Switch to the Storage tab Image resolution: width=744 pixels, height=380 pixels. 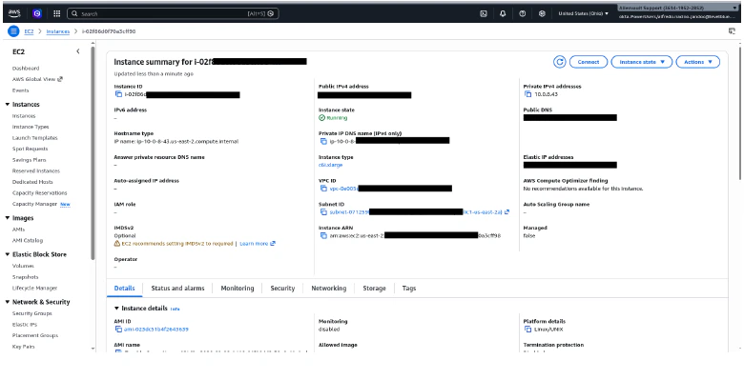pos(374,288)
